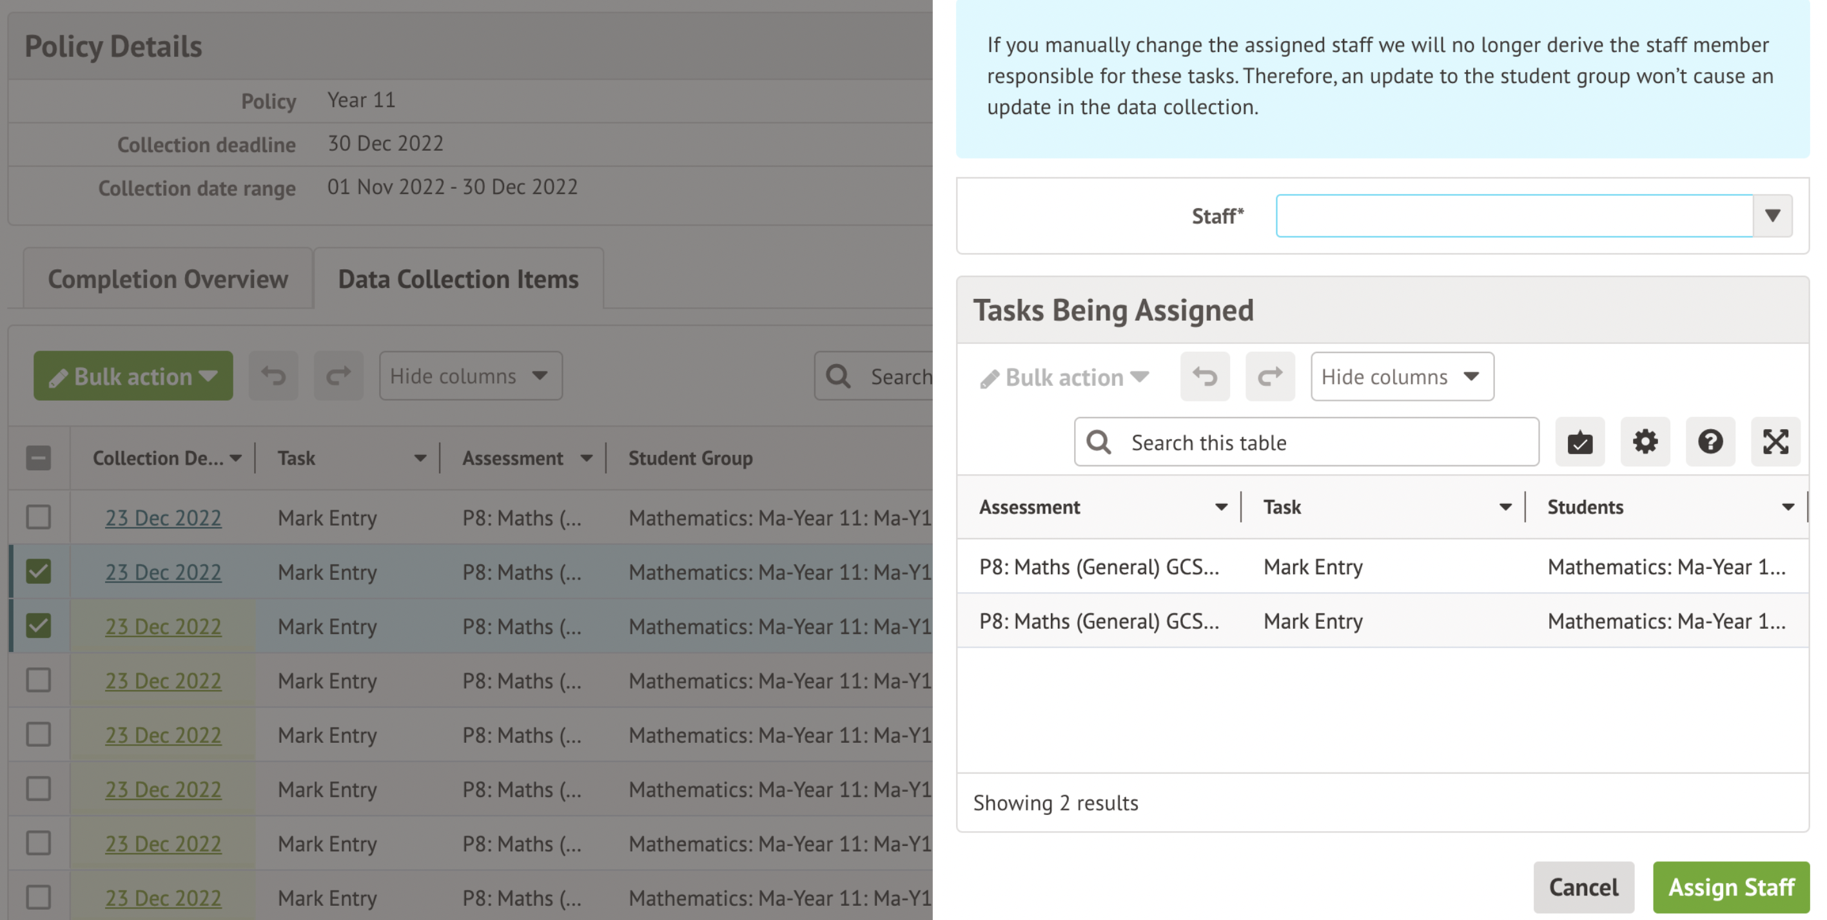The width and height of the screenshot is (1827, 920).
Task: Undo last change in Tasks Being Assigned
Action: coord(1204,376)
